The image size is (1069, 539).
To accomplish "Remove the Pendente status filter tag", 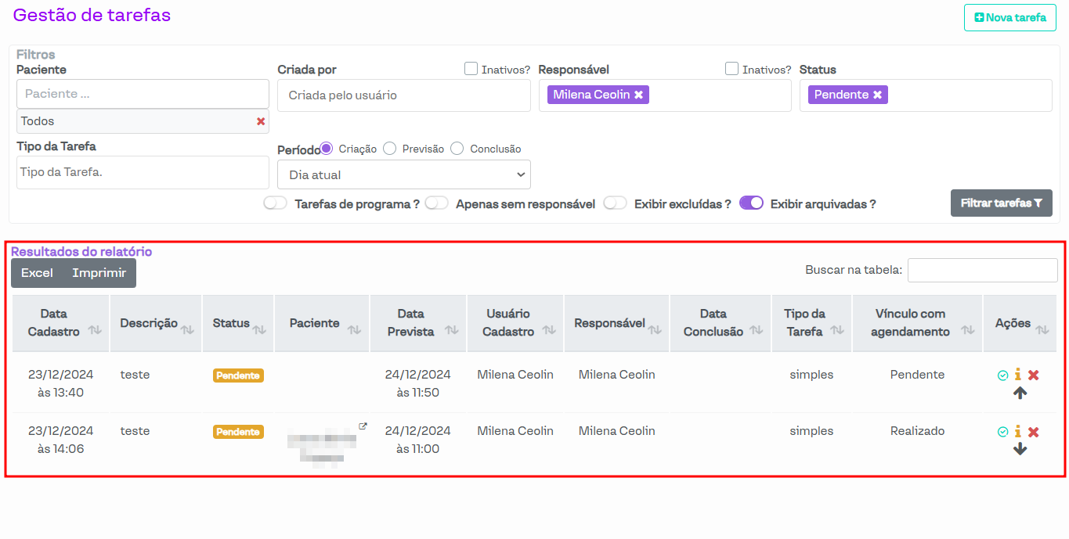I will [x=877, y=95].
